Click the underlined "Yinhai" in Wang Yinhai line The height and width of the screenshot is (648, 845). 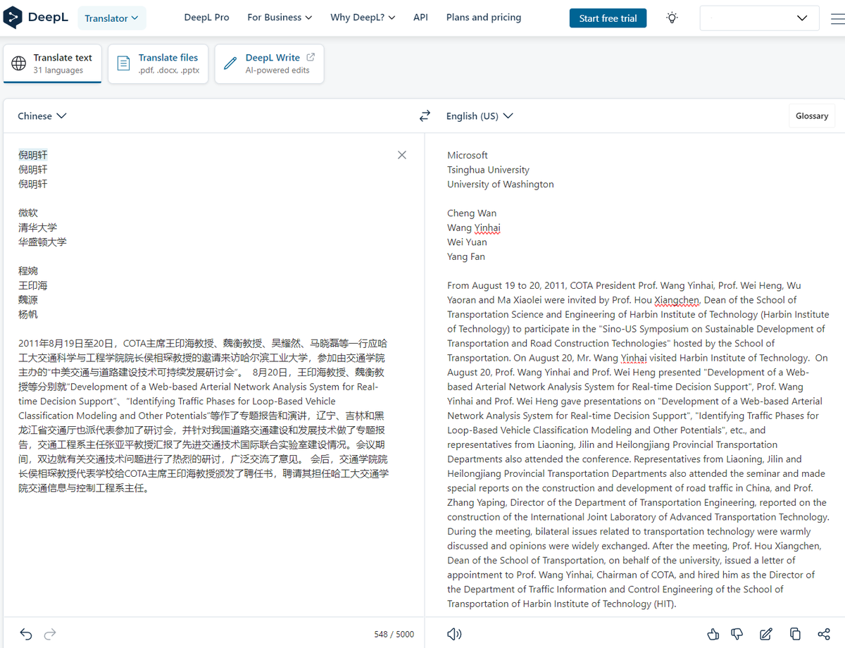click(487, 228)
